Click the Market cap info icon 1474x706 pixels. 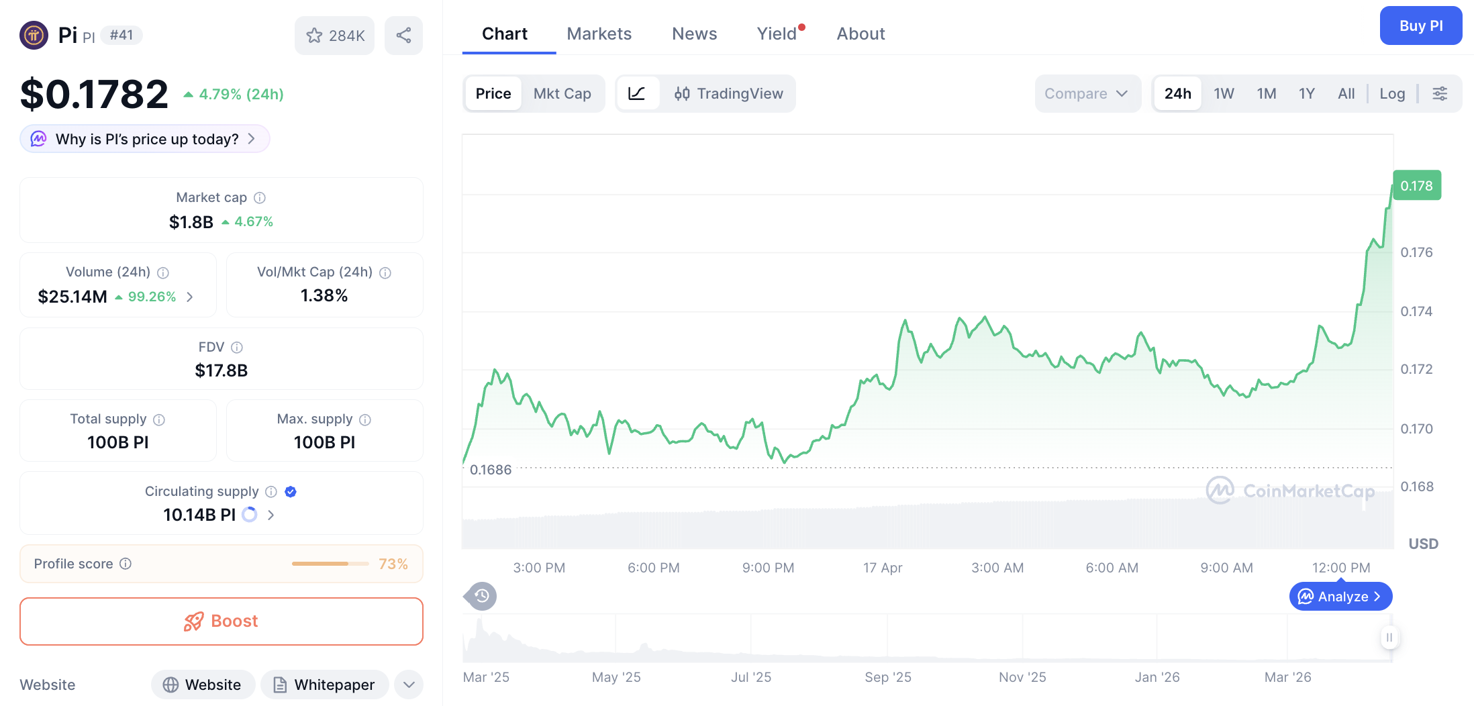tap(260, 197)
